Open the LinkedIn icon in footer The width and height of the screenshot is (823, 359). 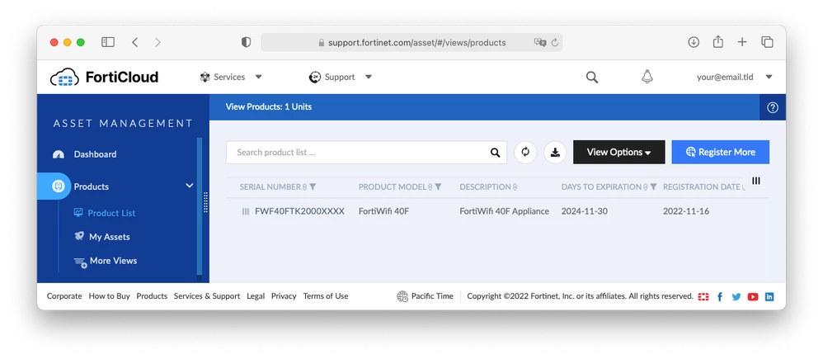click(769, 296)
